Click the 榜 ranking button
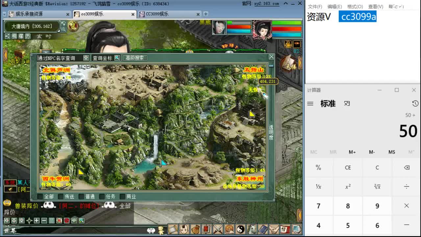421x237 pixels. (14, 36)
